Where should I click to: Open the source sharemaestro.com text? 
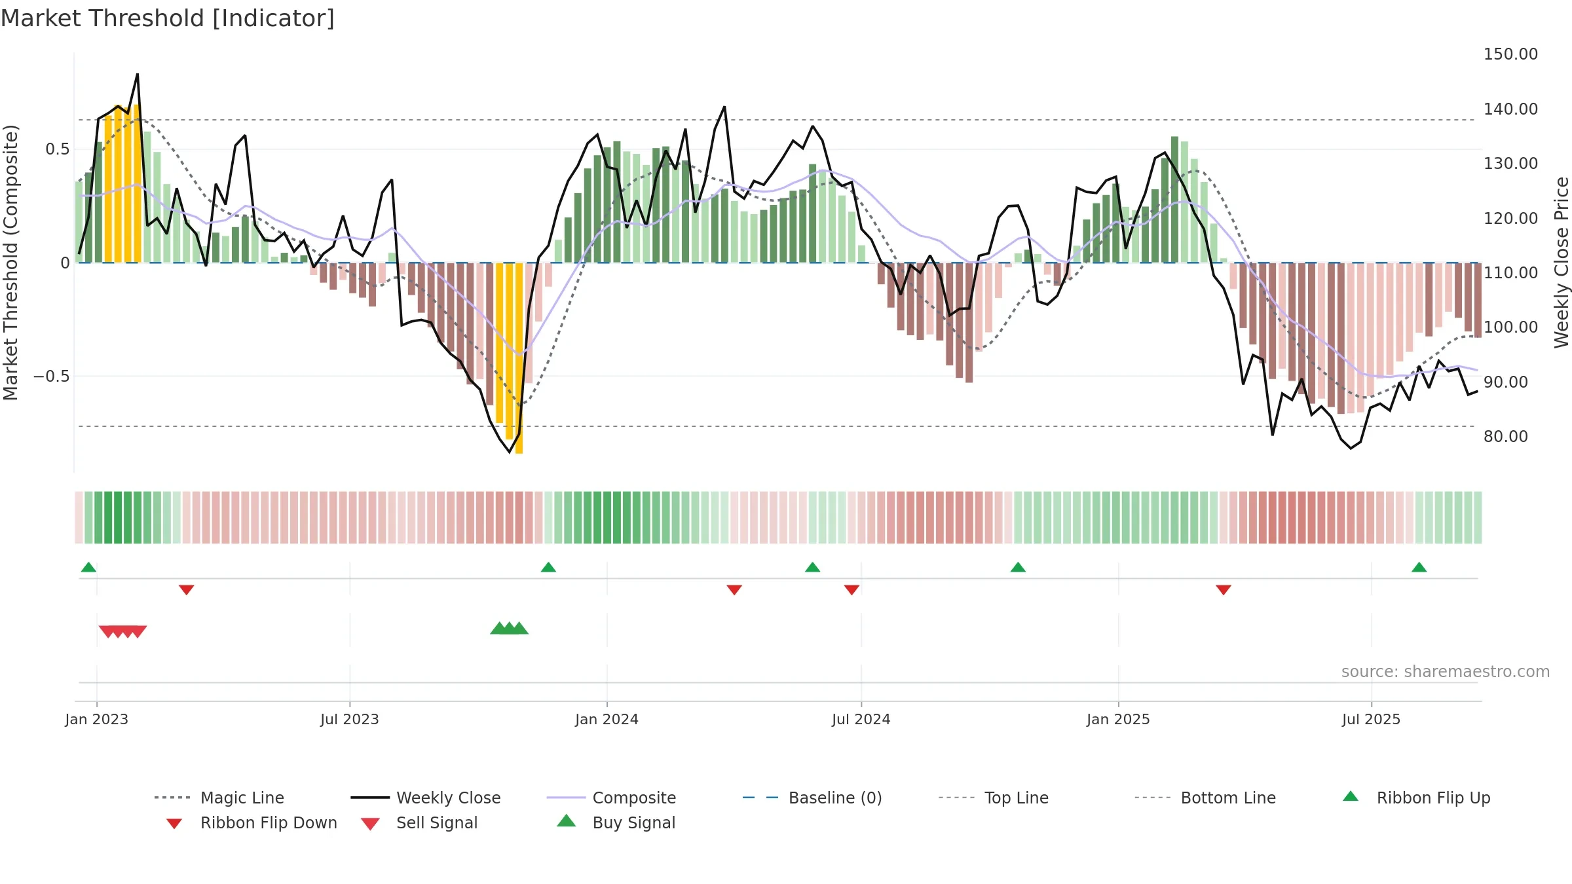pos(1446,672)
